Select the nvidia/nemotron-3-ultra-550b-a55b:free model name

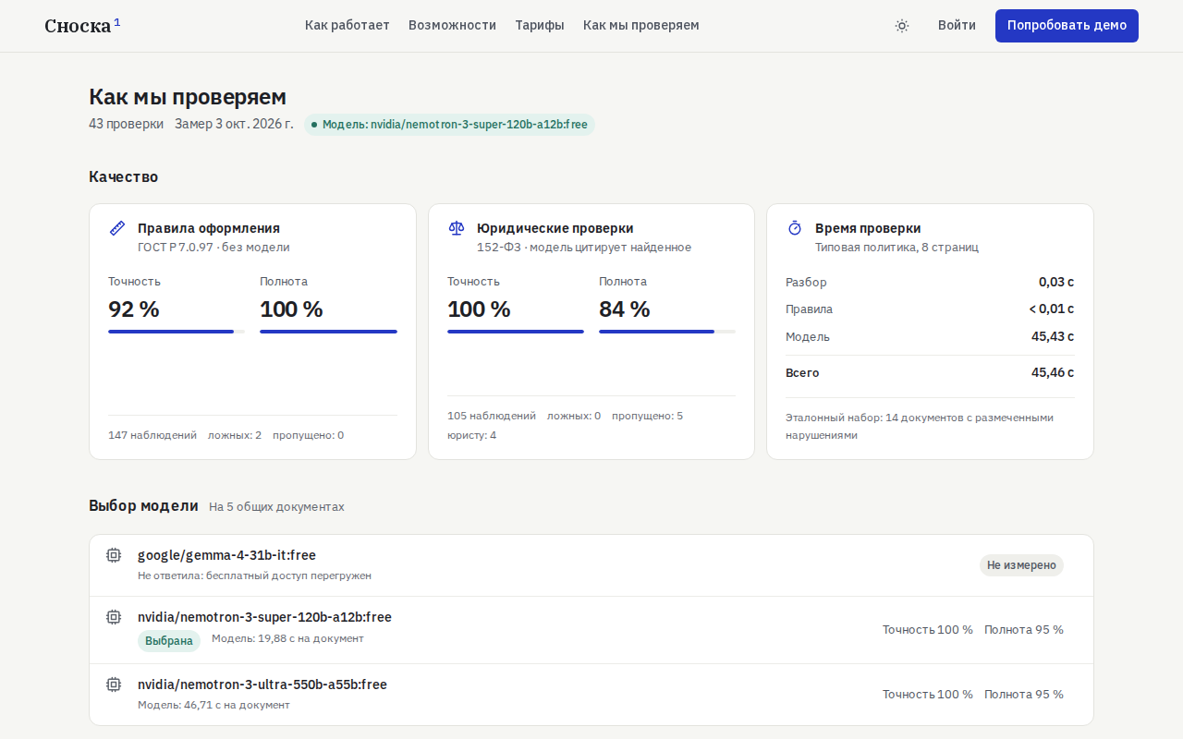tap(262, 684)
